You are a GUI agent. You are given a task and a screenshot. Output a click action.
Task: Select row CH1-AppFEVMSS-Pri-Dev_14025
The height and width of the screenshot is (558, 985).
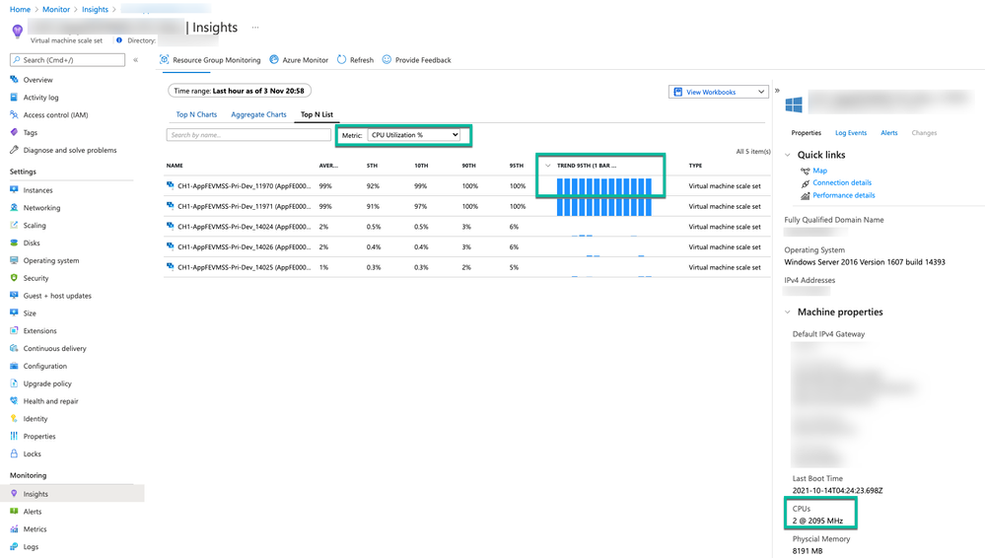(x=466, y=267)
